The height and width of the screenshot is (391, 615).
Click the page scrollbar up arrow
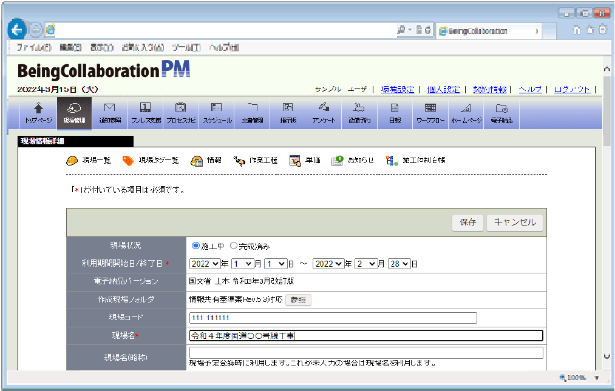tap(607, 69)
